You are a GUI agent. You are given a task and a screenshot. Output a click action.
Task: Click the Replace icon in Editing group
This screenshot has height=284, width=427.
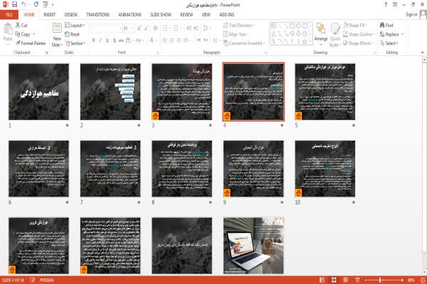click(x=382, y=34)
